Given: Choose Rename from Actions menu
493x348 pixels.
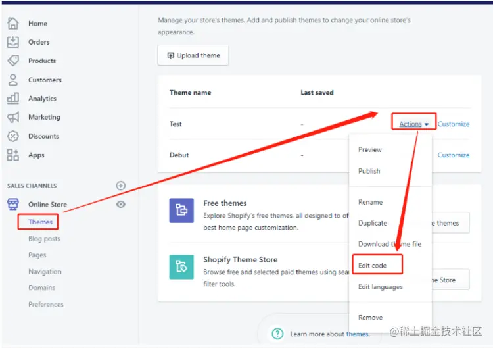Looking at the screenshot, I should (x=370, y=202).
